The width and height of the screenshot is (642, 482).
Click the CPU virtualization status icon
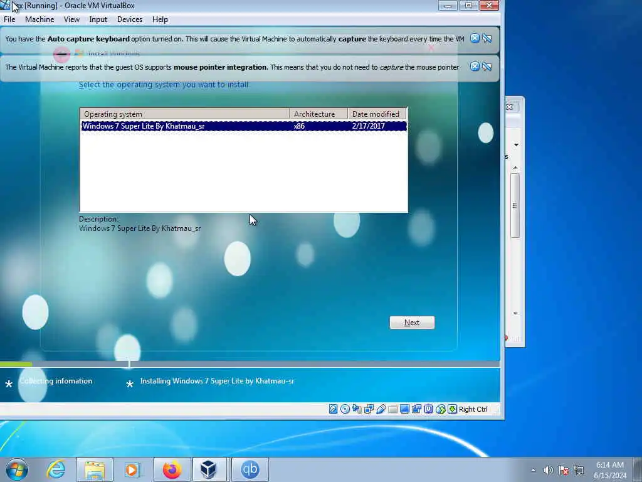[x=428, y=409]
